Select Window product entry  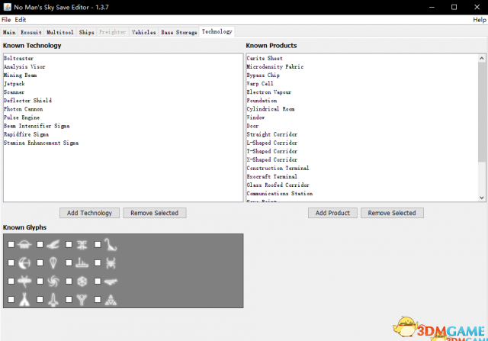(x=362, y=117)
